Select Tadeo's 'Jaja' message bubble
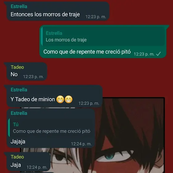 [28, 162]
